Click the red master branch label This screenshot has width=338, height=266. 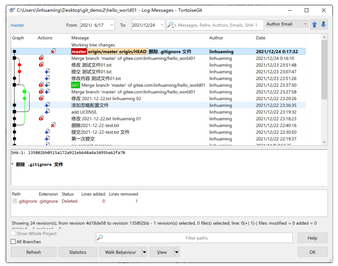(79, 52)
